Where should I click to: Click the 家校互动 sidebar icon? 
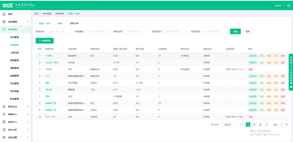tap(4, 106)
